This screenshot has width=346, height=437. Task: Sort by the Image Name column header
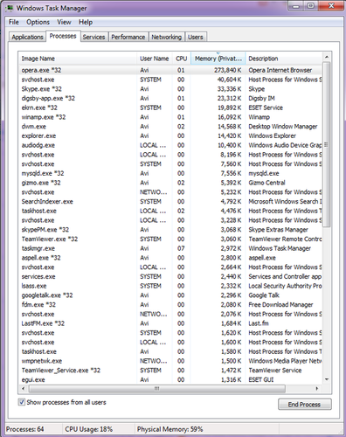click(78, 59)
